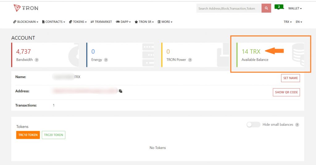Image resolution: width=316 pixels, height=165 pixels.
Task: Expand the DAPP menu
Action: click(123, 22)
